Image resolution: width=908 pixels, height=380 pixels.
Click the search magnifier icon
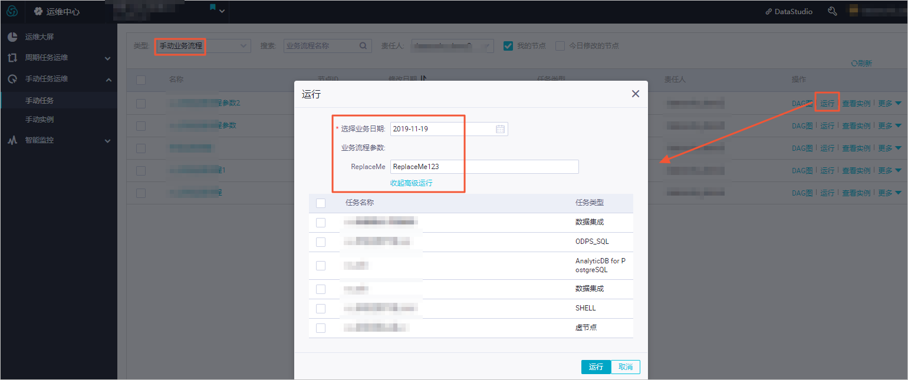[x=363, y=46]
